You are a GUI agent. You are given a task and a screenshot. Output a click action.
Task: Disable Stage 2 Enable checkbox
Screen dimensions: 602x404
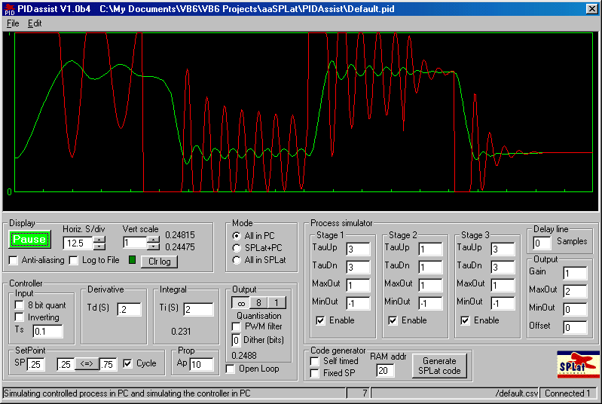click(x=393, y=320)
